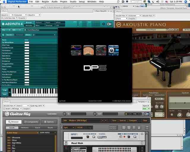Click the NI logo in Absynth 4 header

tap(109, 24)
